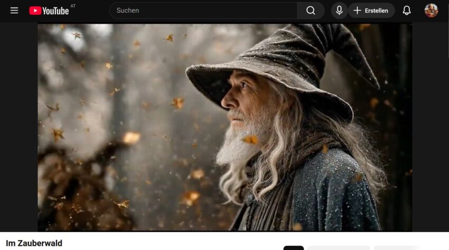Click the video title Im Zauberwald
This screenshot has height=250, width=449.
point(34,243)
